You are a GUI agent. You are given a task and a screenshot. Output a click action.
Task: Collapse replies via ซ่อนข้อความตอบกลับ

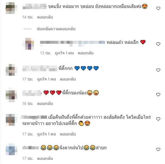coord(56,29)
